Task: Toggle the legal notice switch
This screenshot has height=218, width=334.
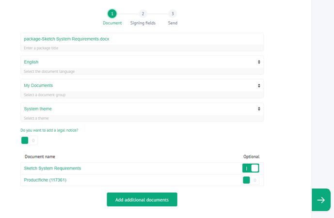Action: tap(29, 140)
